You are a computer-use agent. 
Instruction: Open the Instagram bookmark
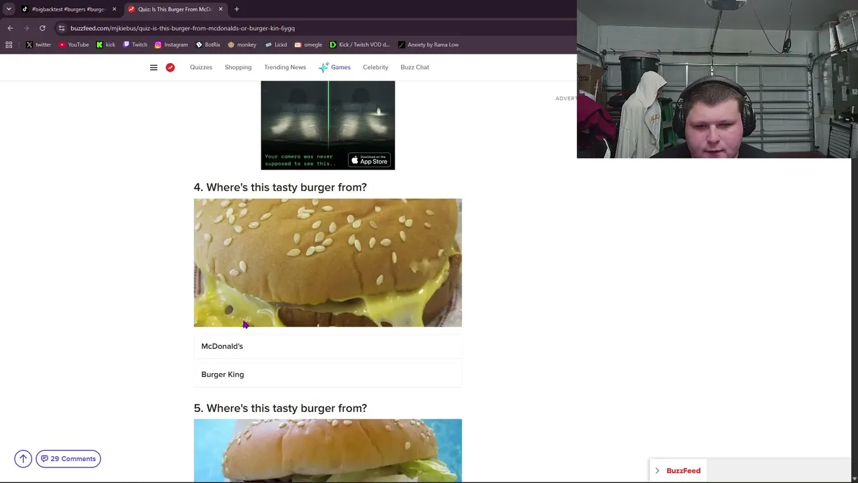click(x=172, y=45)
